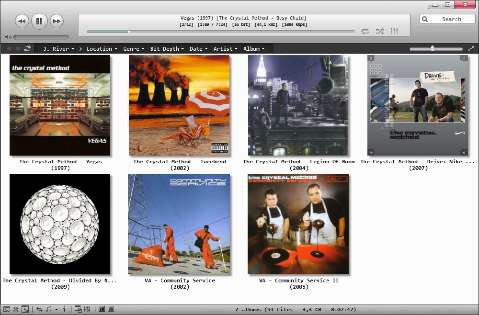This screenshot has width=479, height=315.
Task: Click the '1004 kbps' bitrate text
Action: tap(295, 24)
